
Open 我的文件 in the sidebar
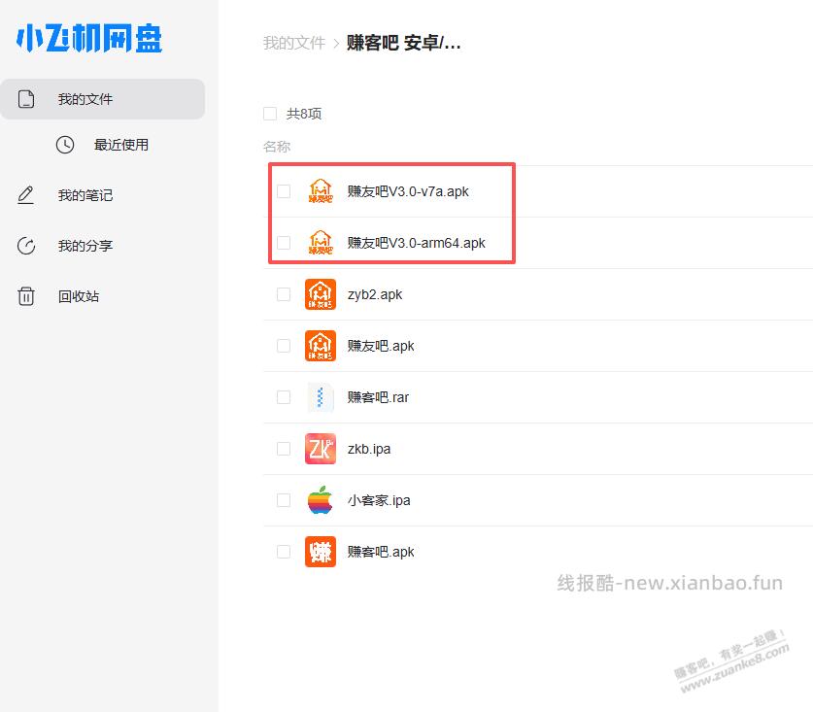tap(103, 99)
